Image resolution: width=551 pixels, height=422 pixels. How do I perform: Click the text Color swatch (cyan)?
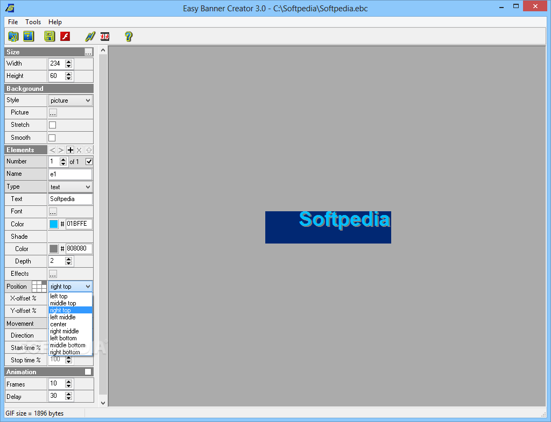click(x=53, y=224)
